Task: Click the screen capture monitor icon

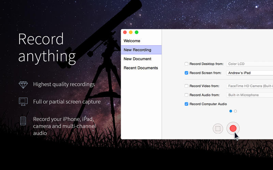Action: tap(23, 101)
